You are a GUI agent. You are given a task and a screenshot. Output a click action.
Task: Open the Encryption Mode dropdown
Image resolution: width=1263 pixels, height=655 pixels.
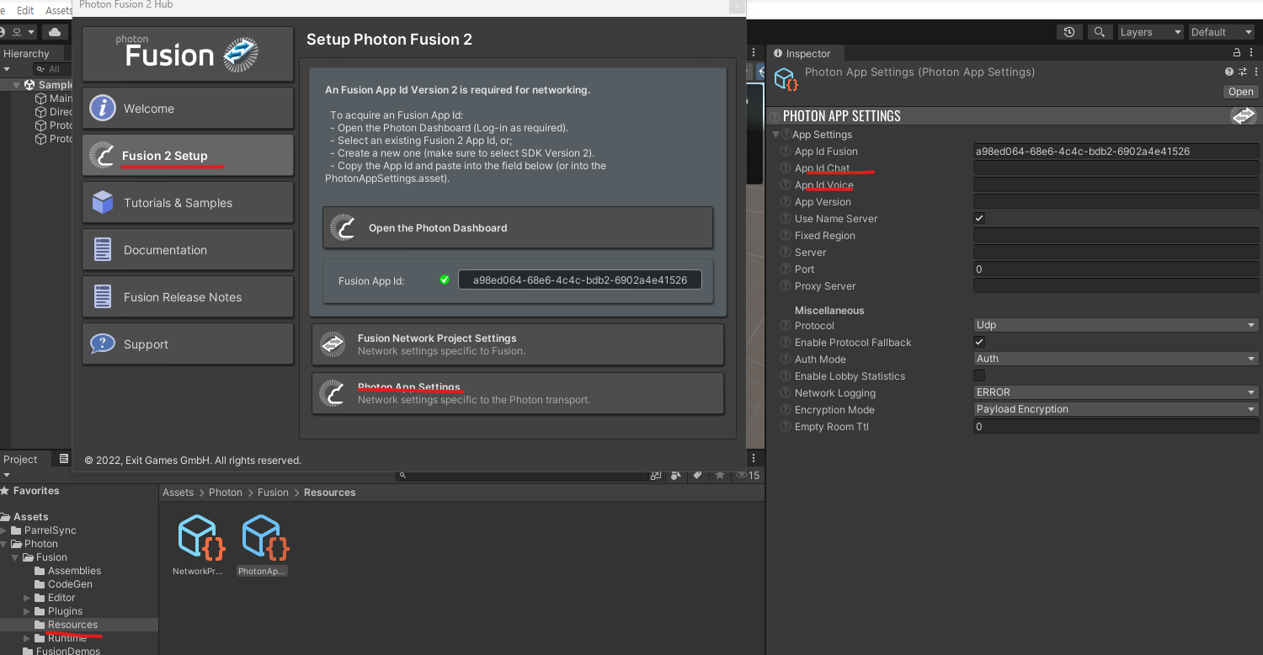[x=1116, y=409]
